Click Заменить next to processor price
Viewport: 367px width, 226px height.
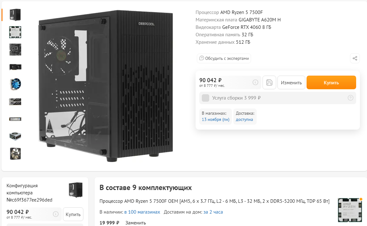[x=135, y=223]
